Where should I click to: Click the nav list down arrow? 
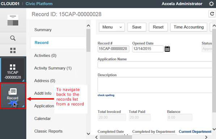(88, 134)
